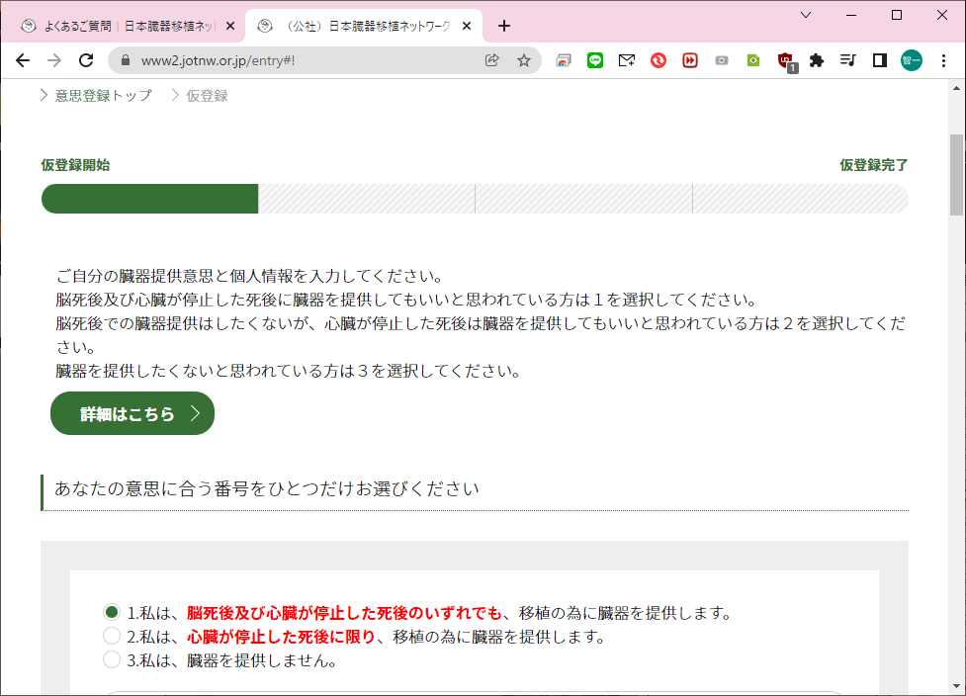Select option 2 donate only after cardiac death
966x696 pixels.
(x=112, y=637)
